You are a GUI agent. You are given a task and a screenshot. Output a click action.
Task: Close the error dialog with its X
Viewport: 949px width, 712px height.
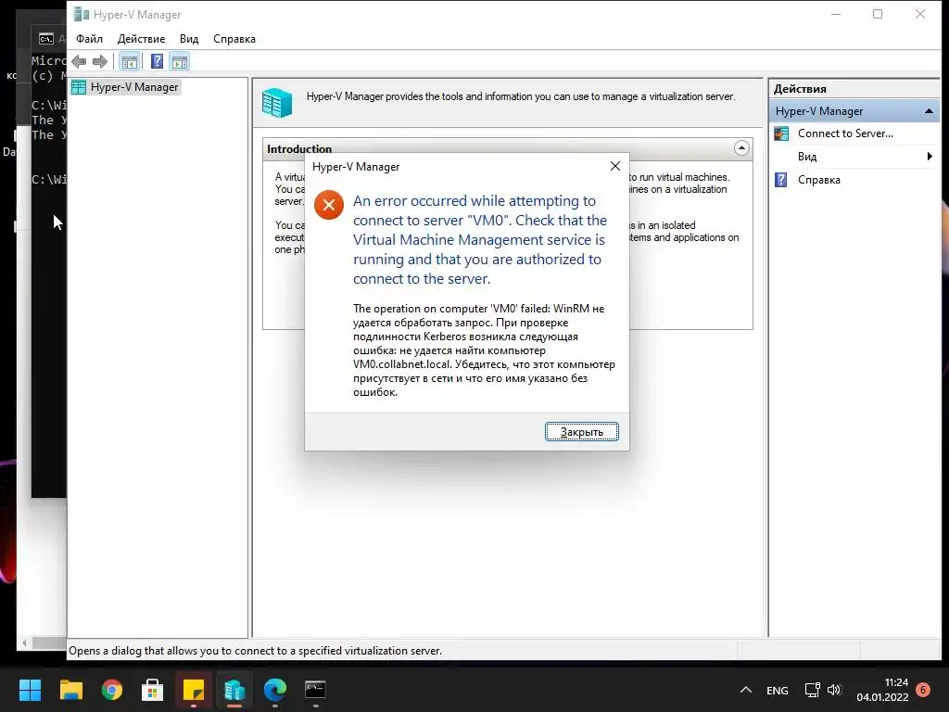(x=615, y=166)
